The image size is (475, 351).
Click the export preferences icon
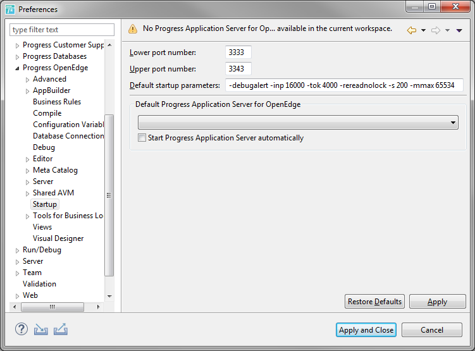point(61,329)
